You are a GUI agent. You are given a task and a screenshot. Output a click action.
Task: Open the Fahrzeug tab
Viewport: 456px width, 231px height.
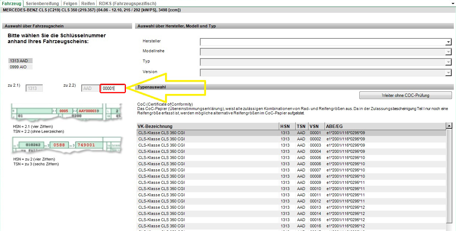[12, 3]
